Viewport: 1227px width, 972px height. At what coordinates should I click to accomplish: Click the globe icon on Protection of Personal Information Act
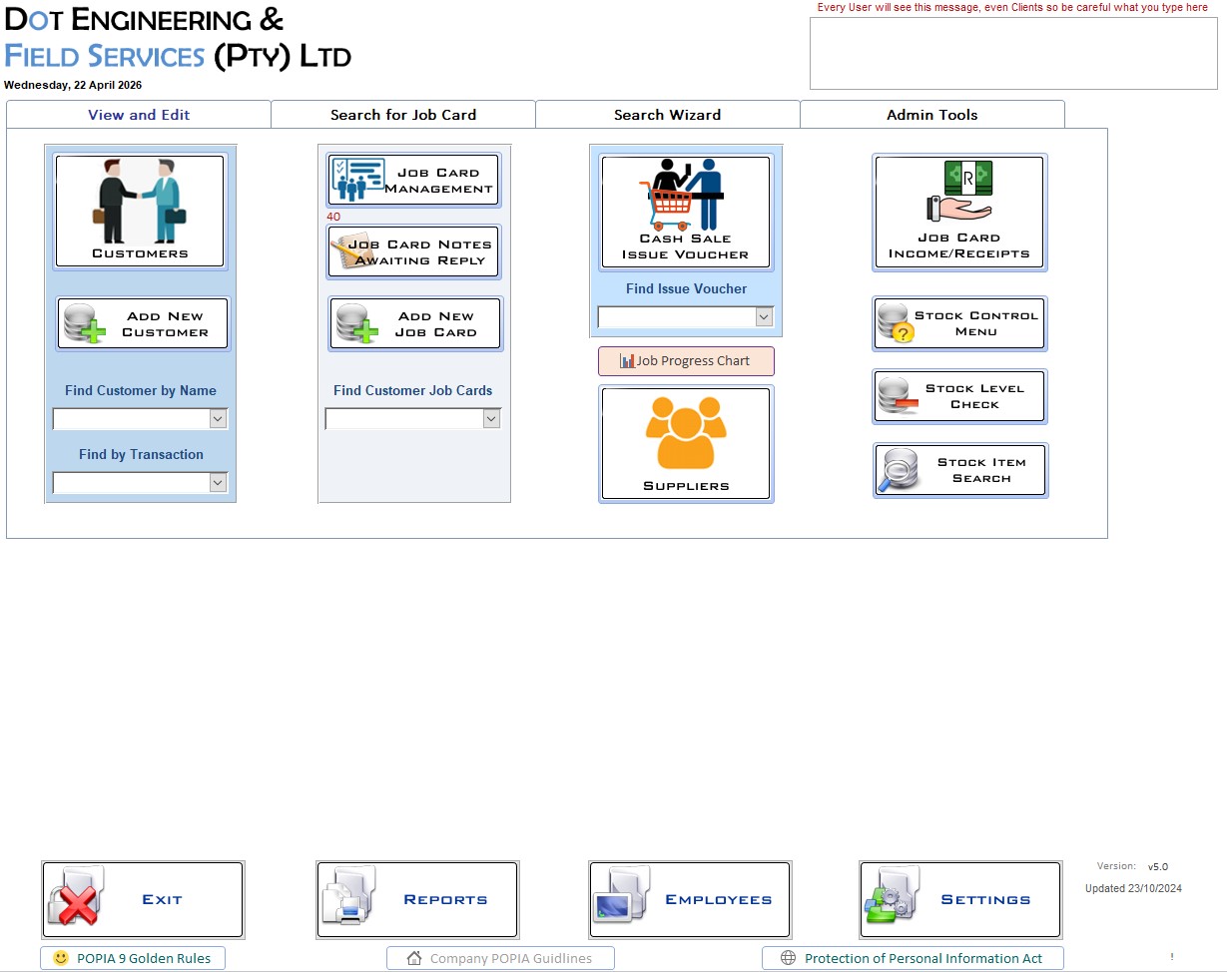(788, 958)
